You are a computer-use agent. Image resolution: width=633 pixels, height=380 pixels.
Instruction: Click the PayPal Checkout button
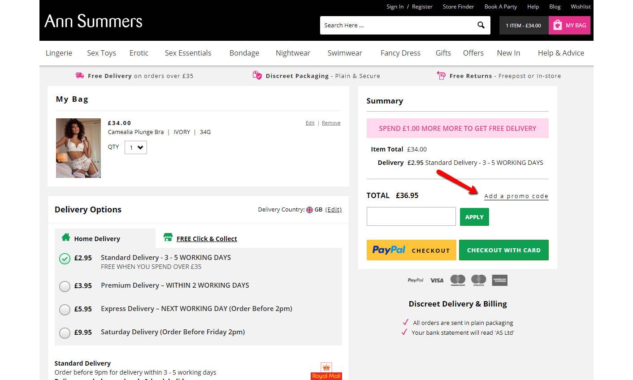tap(411, 250)
